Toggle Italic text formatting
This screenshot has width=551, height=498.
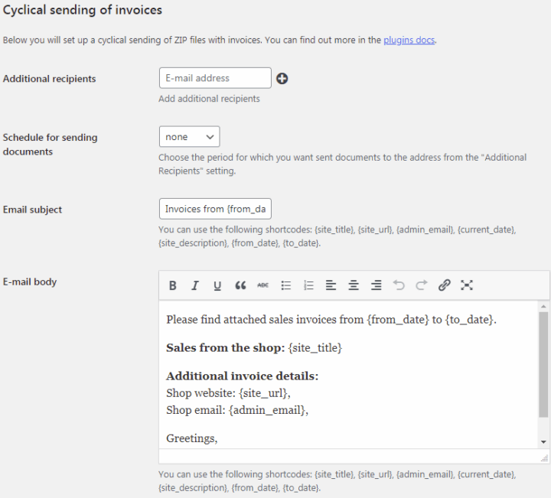point(195,285)
